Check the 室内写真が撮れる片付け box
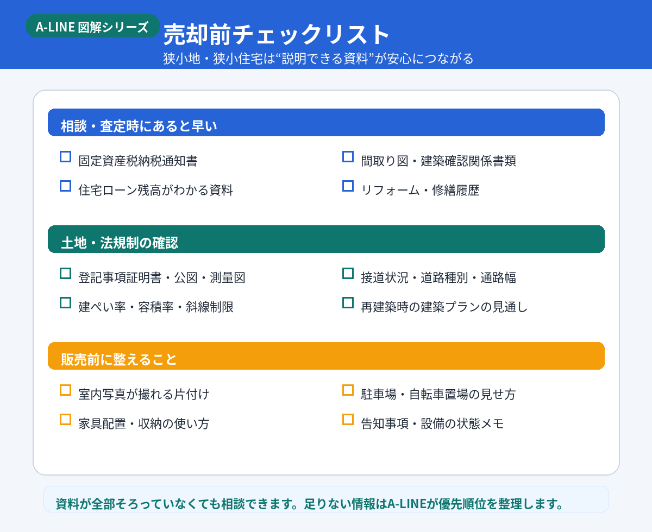652x532 pixels. pos(65,390)
